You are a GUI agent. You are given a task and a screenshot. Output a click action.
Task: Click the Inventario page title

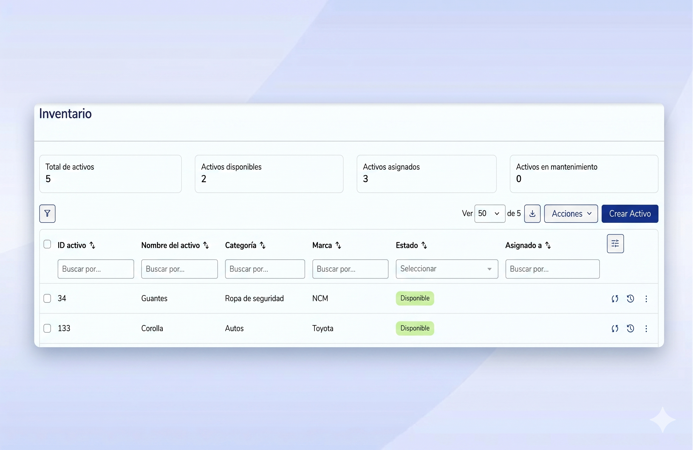(x=65, y=113)
